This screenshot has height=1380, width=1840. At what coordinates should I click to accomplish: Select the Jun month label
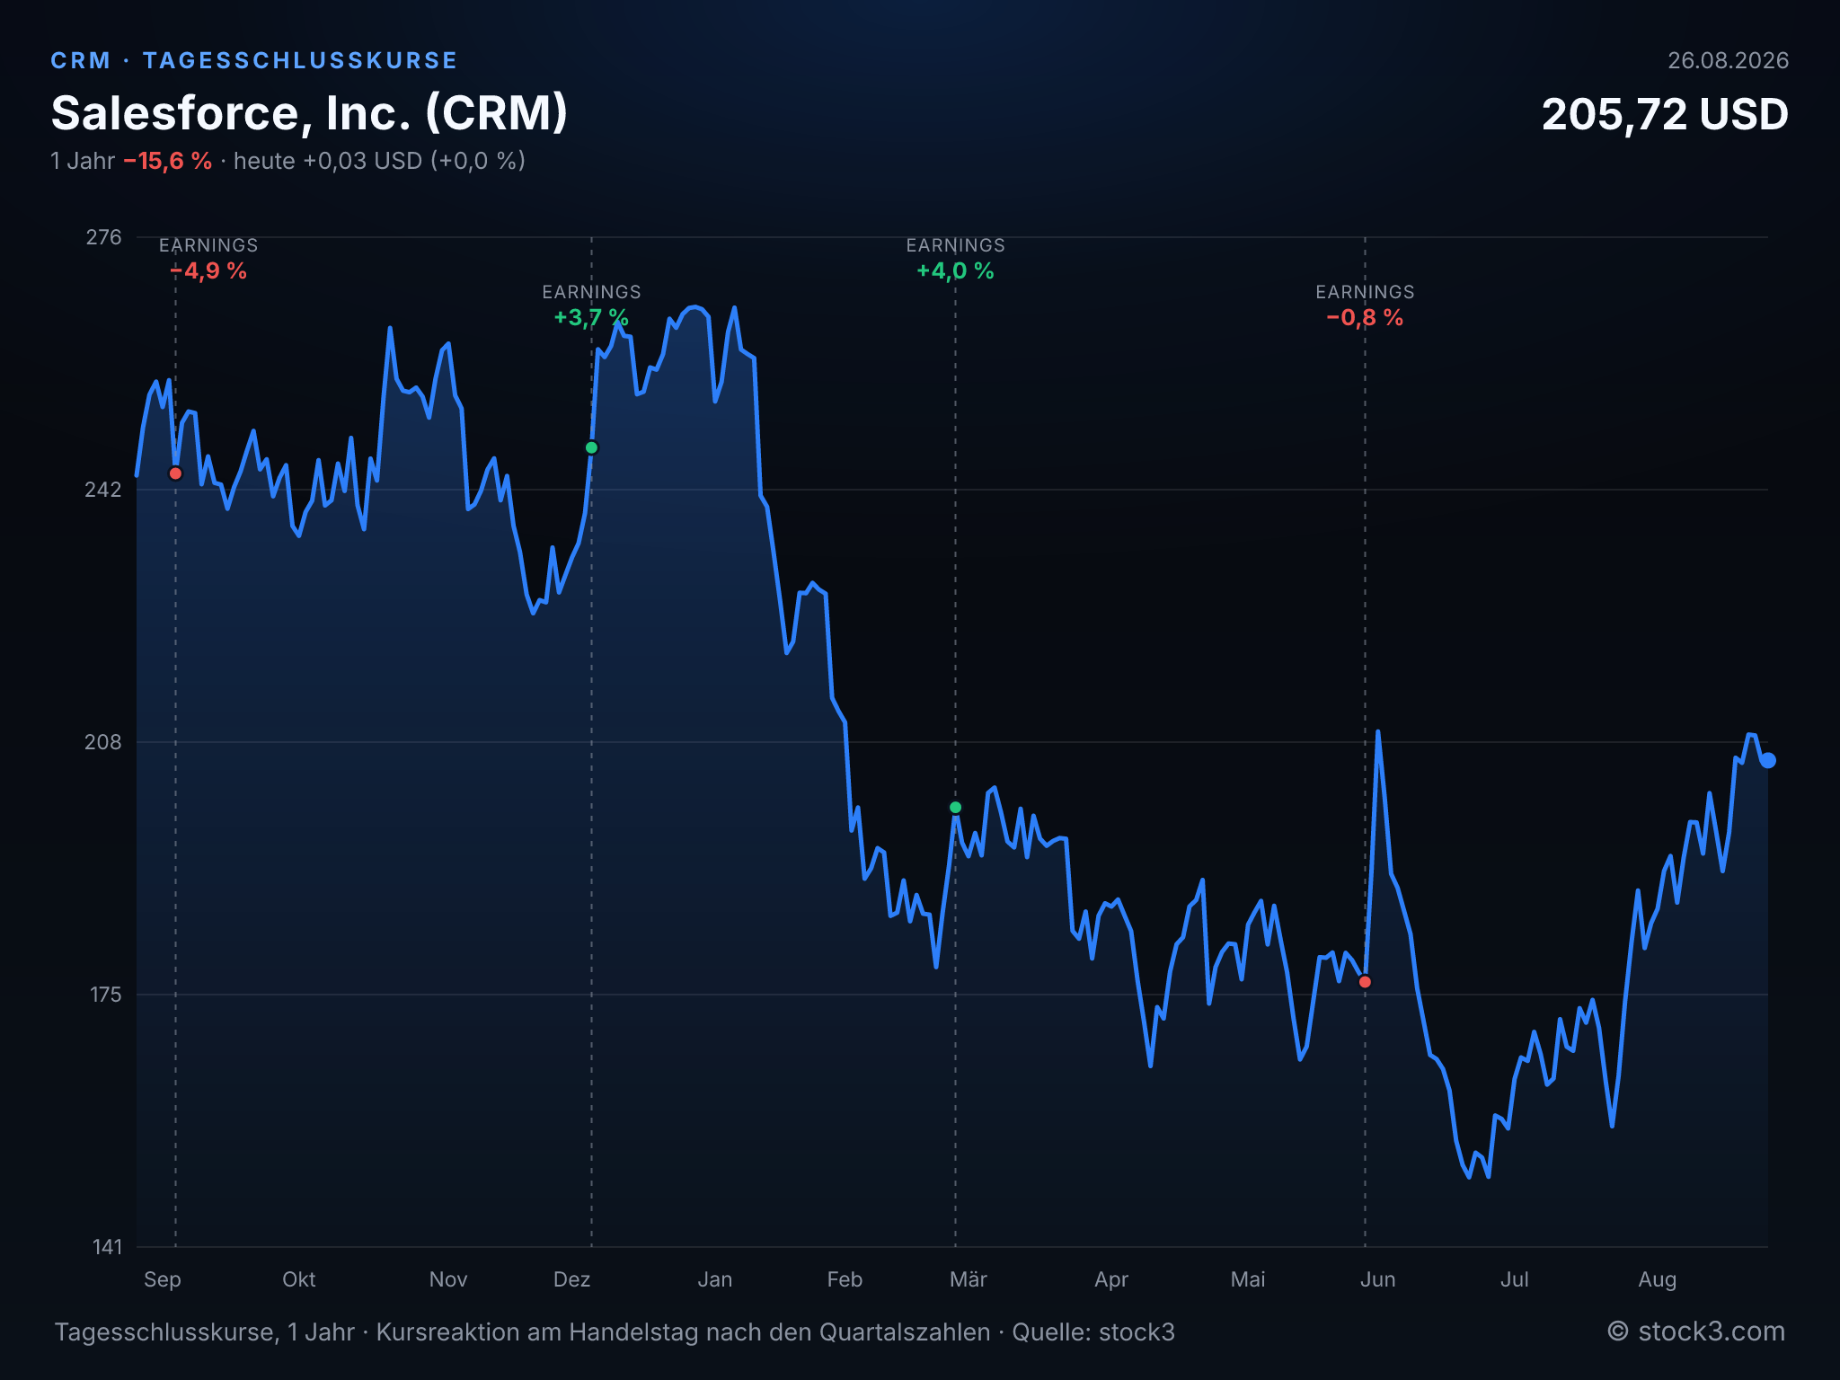(x=1378, y=1279)
